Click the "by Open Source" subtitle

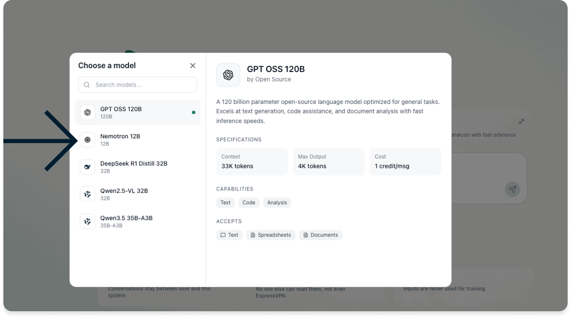coord(269,79)
